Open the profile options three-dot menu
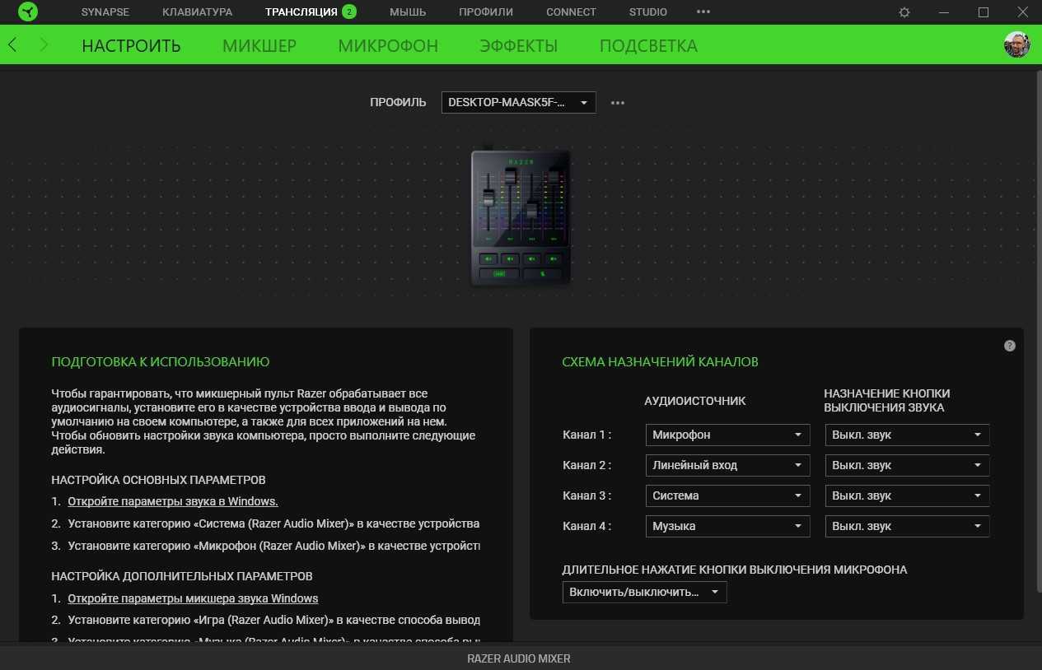Image resolution: width=1042 pixels, height=670 pixels. tap(618, 103)
